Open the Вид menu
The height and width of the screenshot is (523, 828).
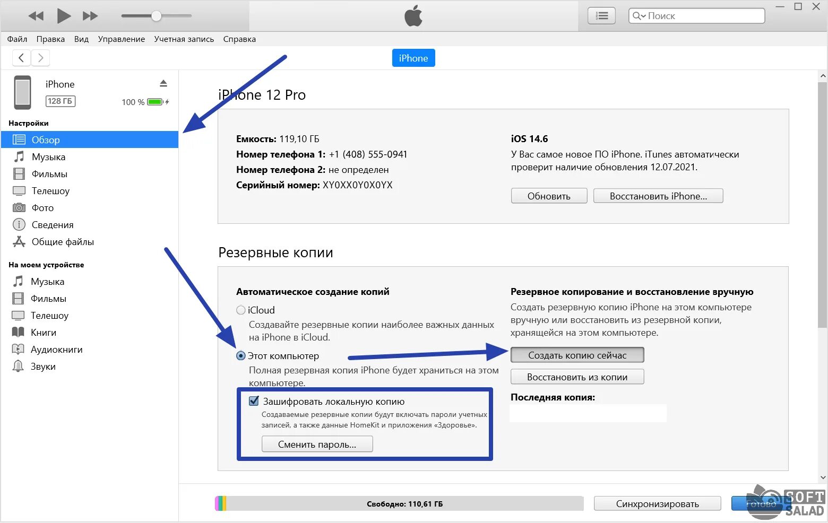(x=81, y=39)
